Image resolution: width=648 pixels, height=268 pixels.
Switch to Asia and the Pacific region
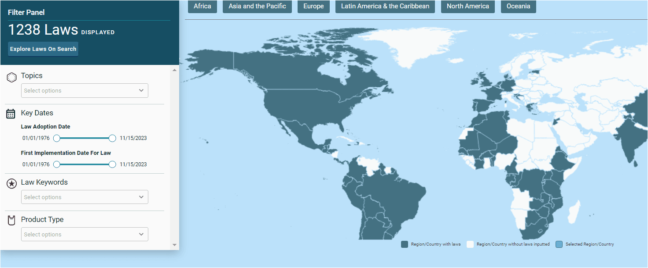pyautogui.click(x=257, y=7)
